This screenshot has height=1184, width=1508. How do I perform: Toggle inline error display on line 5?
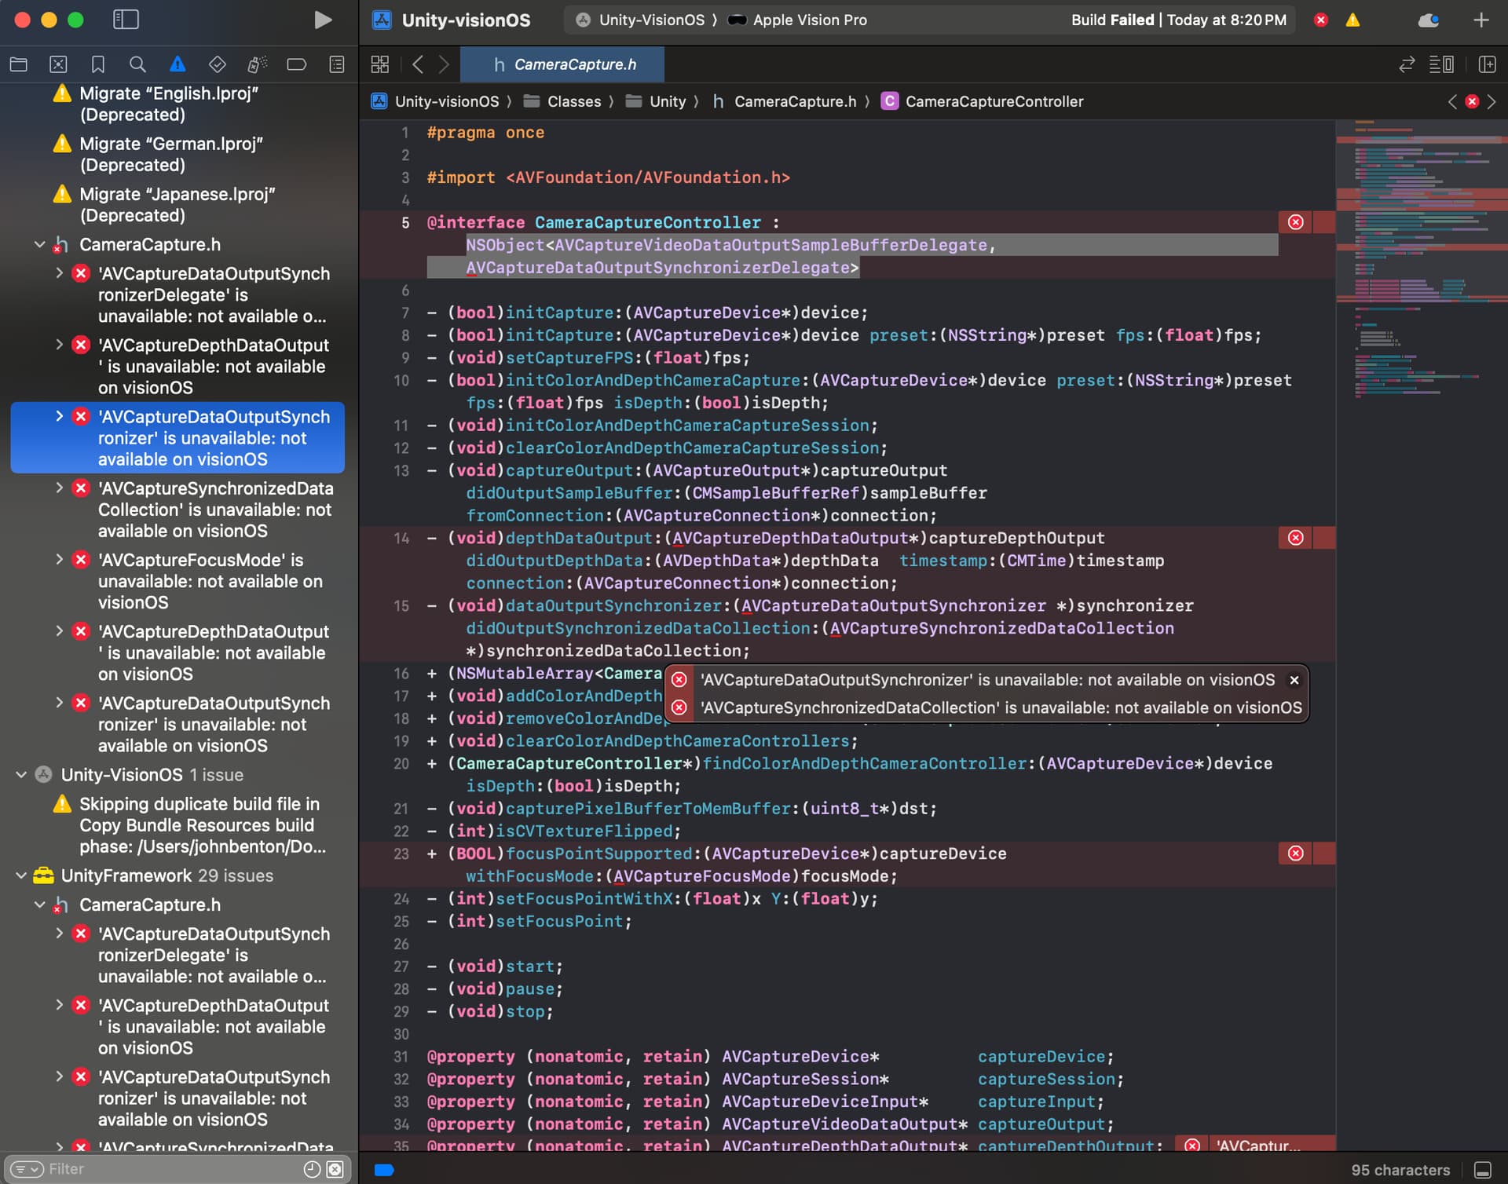coord(1295,222)
